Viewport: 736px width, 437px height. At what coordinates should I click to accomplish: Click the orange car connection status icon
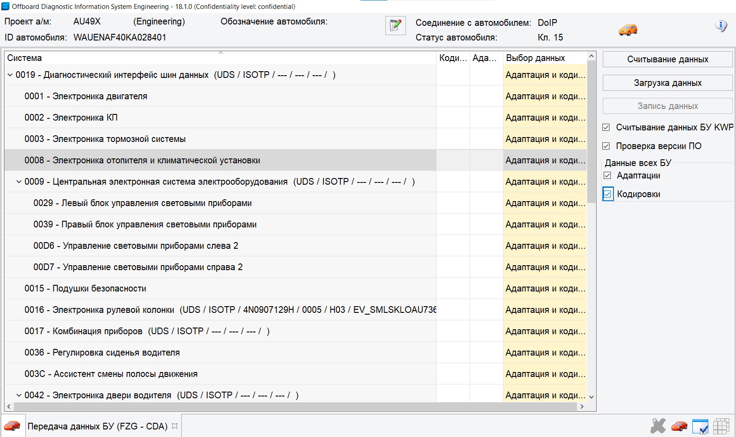coord(628,30)
